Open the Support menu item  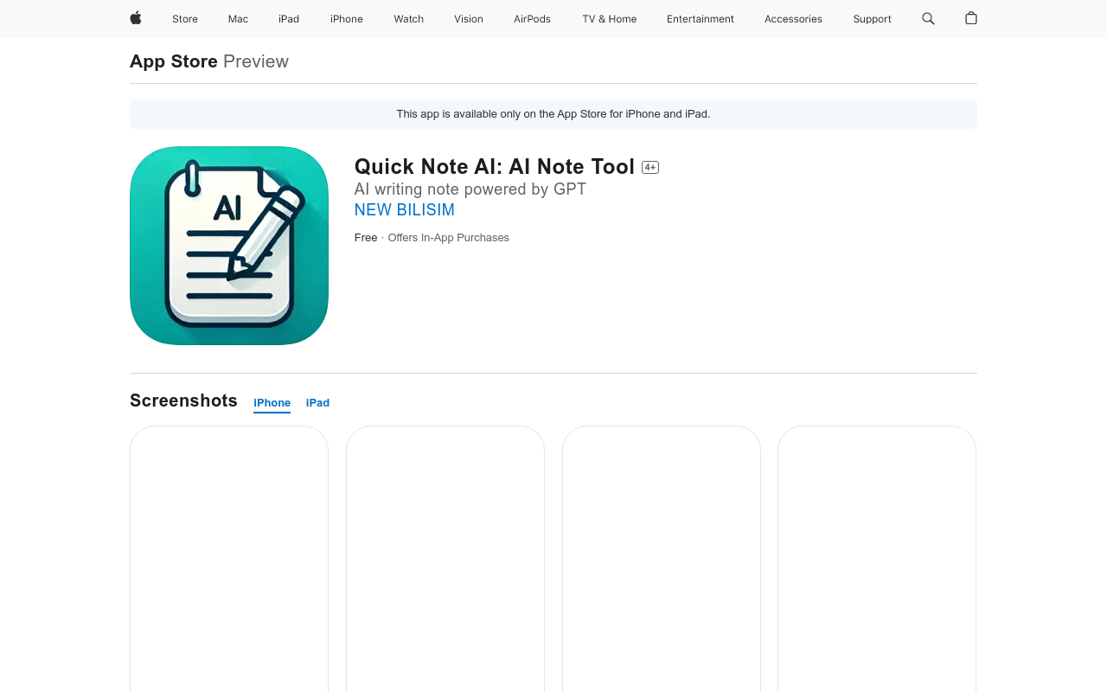point(872,19)
